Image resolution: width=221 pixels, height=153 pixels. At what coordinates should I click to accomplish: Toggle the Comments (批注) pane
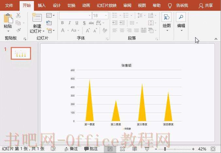[x=91, y=149]
